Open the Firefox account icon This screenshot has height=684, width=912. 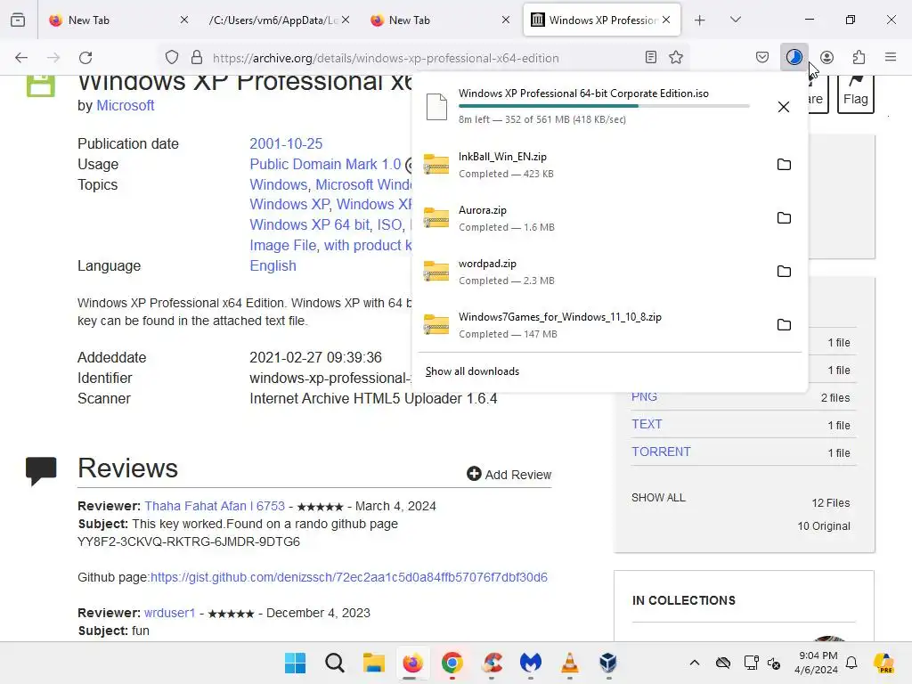[x=826, y=57]
